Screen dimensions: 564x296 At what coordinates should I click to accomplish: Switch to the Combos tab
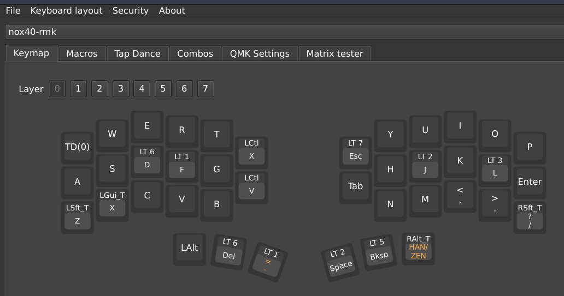[195, 53]
